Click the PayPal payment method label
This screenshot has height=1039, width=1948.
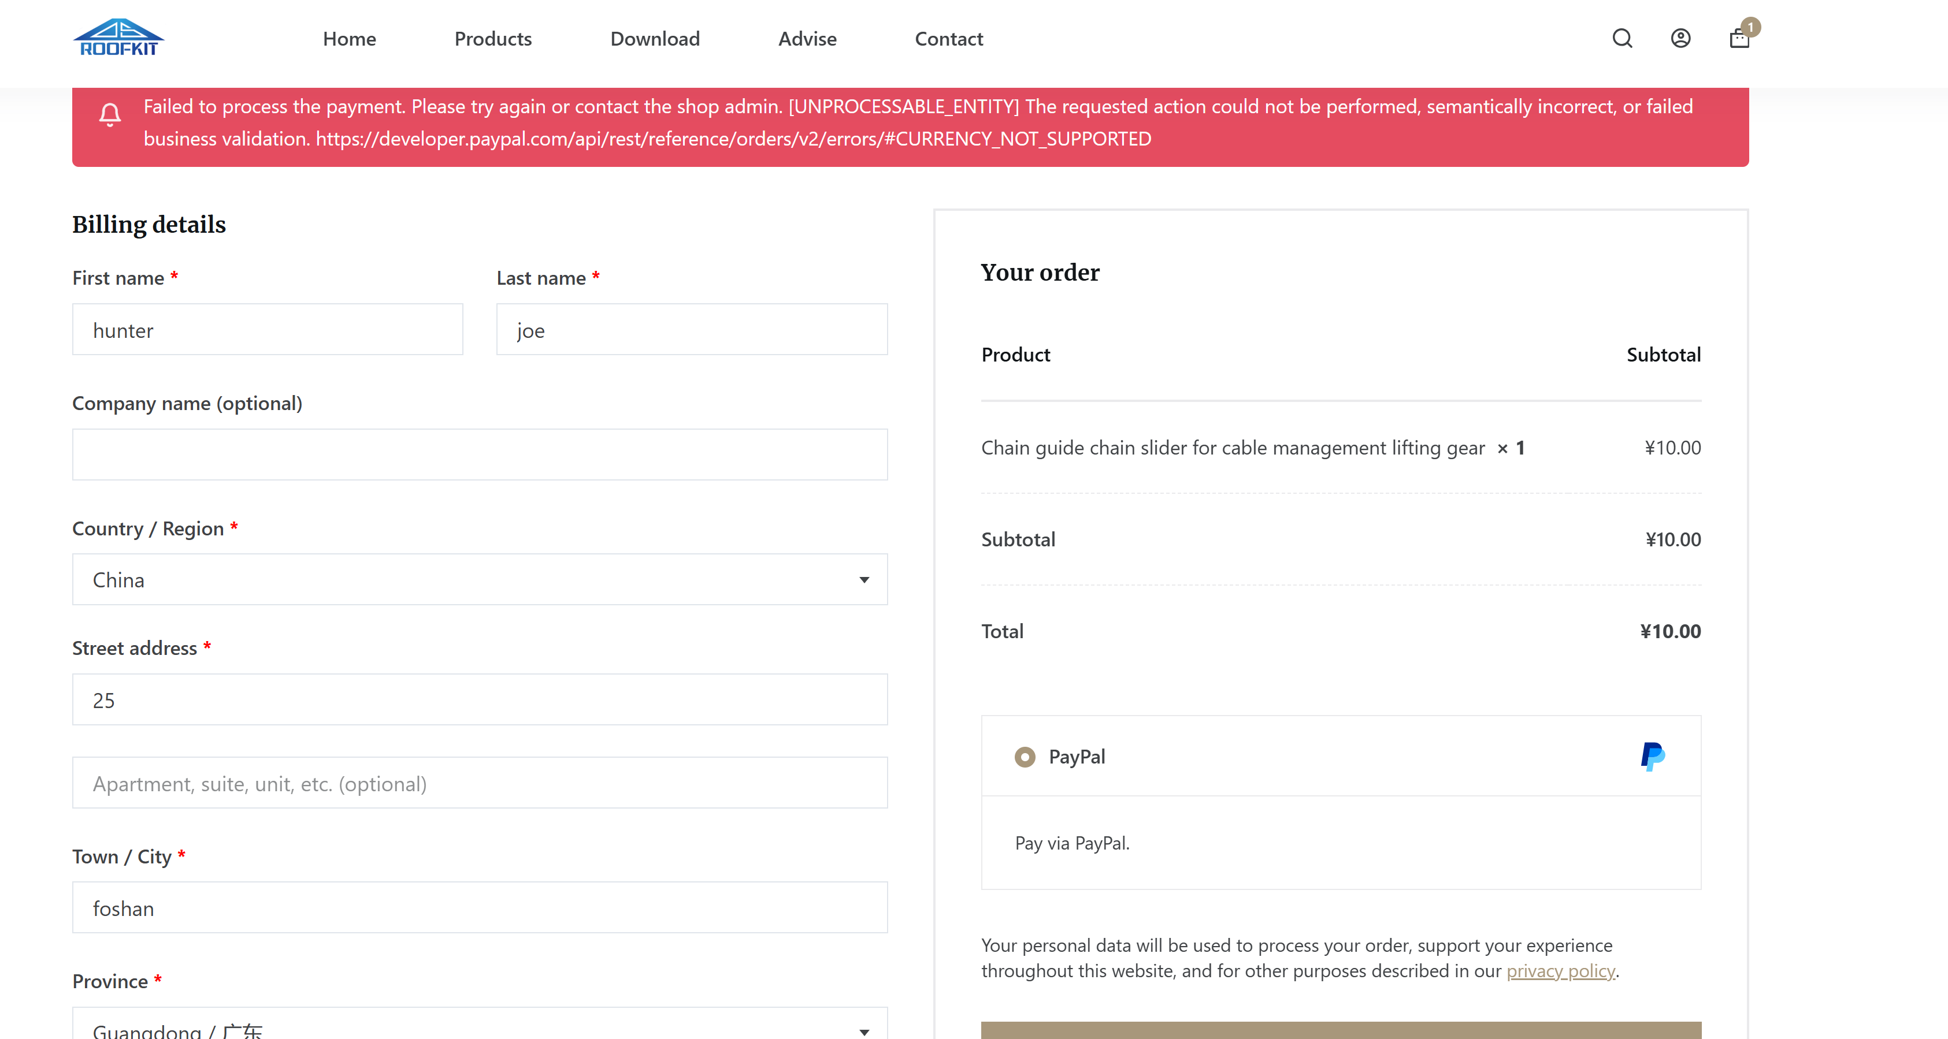point(1076,757)
